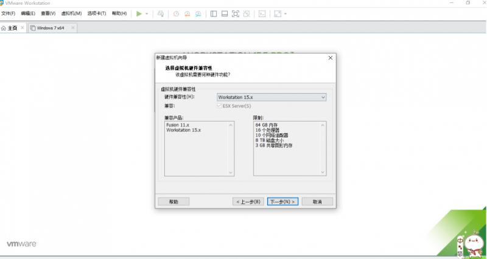Click limits list scroll up arrow
The image size is (487, 259).
323,125
